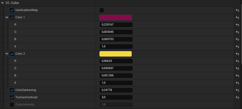This screenshot has width=242, height=109.
Task: Click the TextureContrast value field
Action: [116, 97]
